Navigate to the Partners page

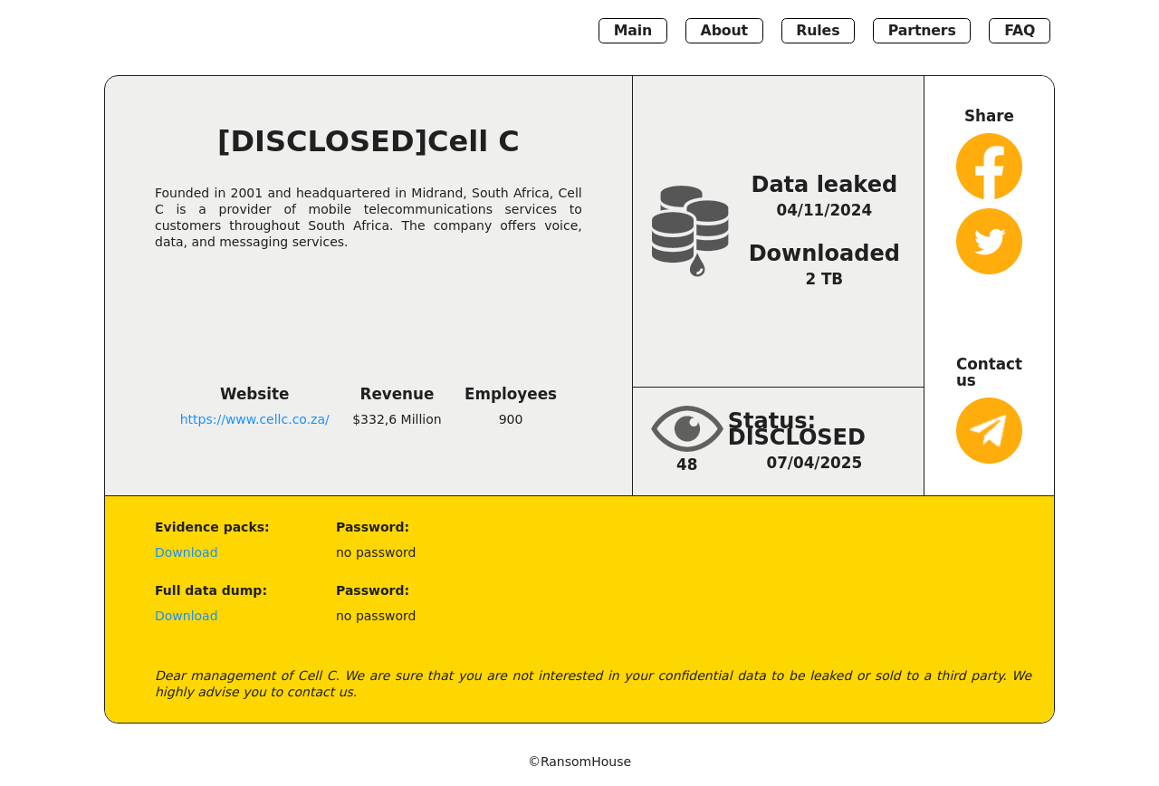[921, 31]
